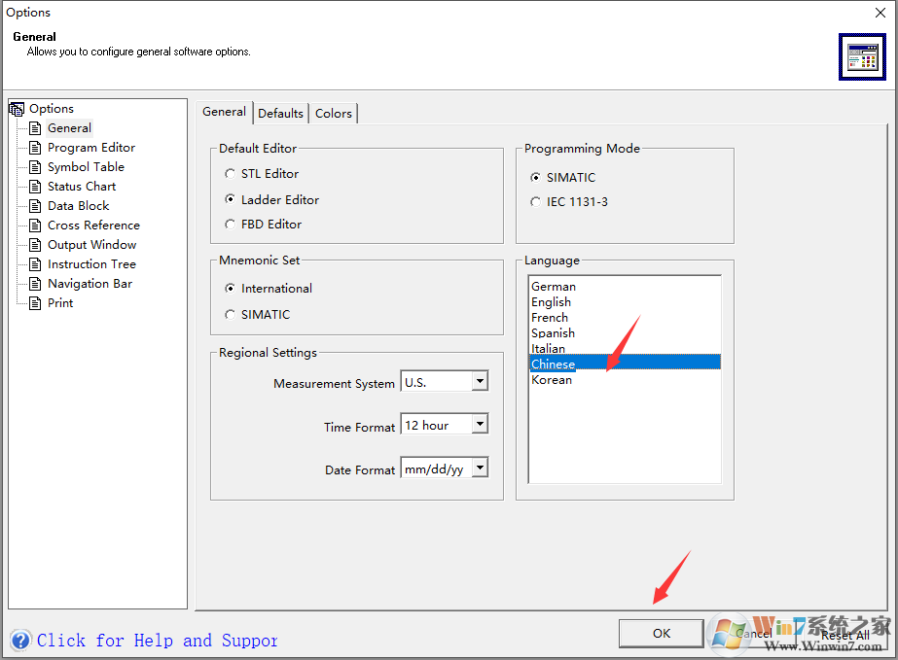Select Chinese in the Language list
The height and width of the screenshot is (660, 898).
click(x=625, y=363)
